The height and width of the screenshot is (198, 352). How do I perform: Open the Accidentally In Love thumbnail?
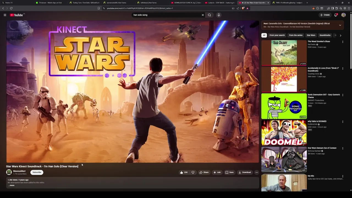coord(284,79)
